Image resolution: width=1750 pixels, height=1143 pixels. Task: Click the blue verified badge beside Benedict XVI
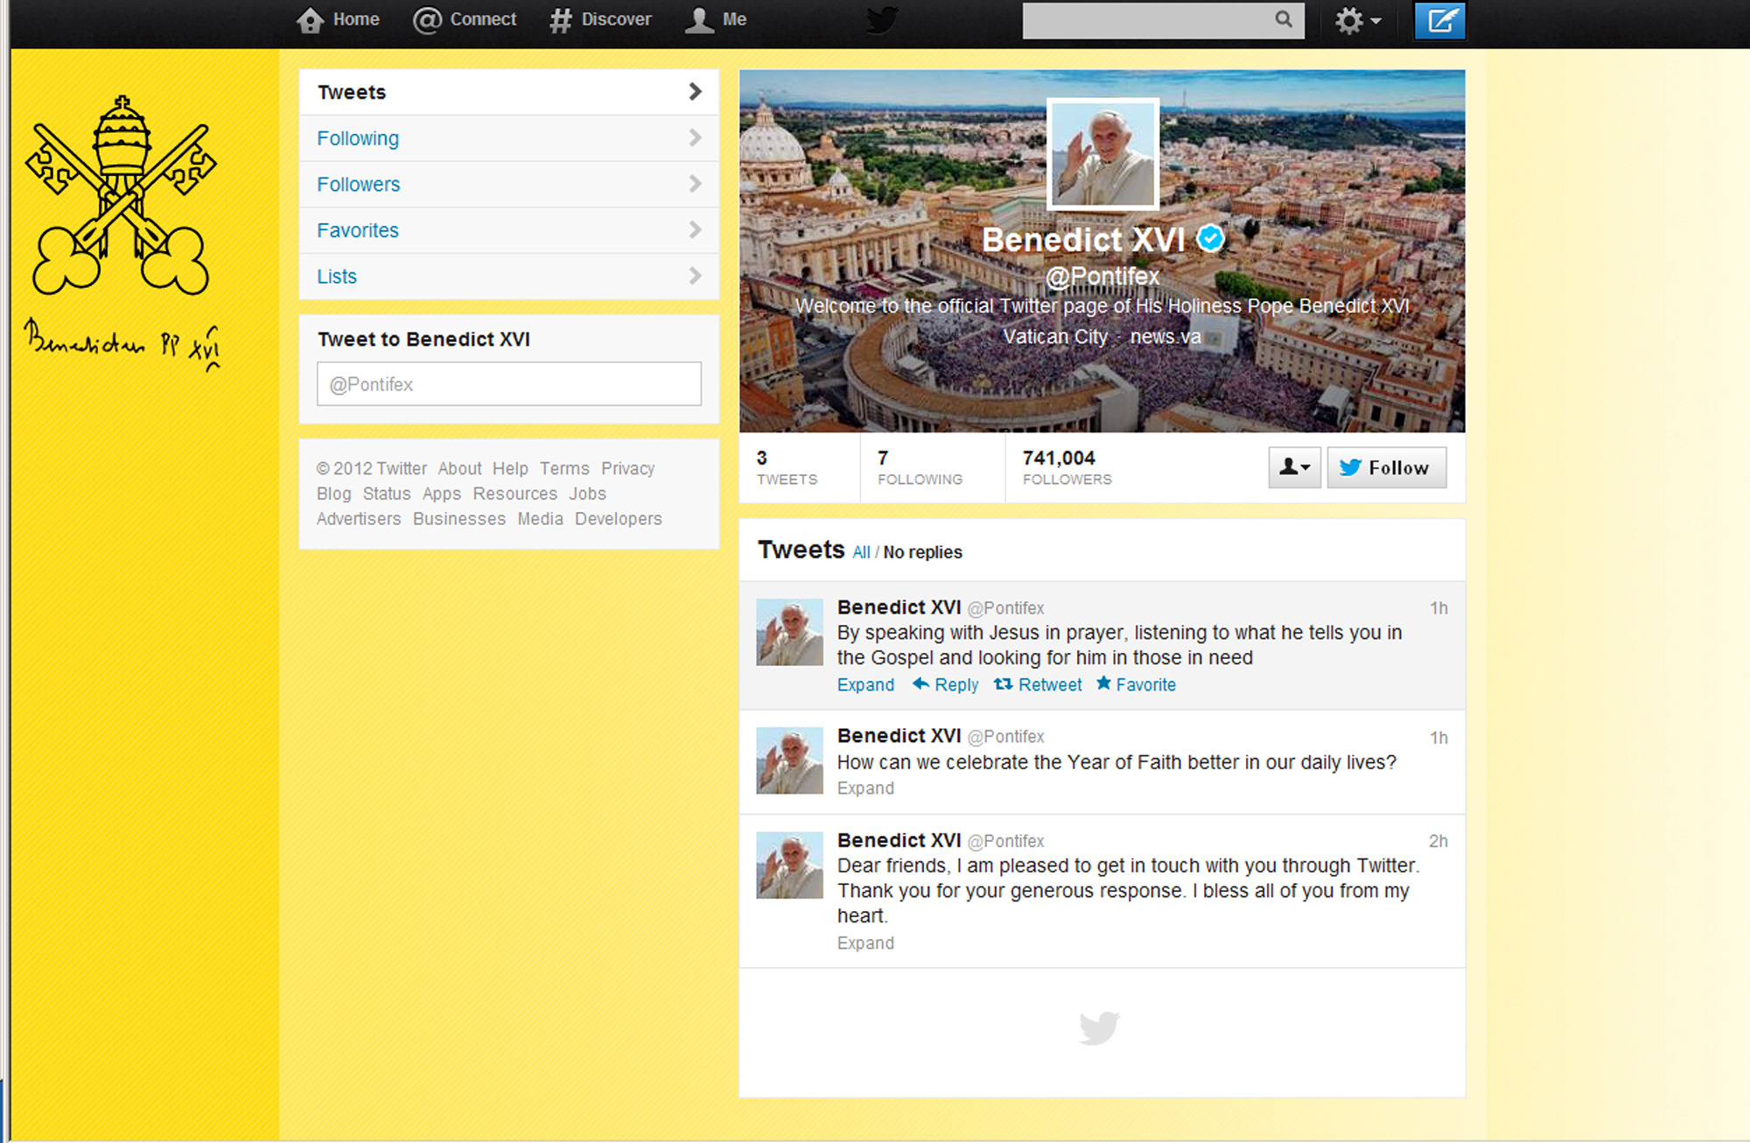(x=1210, y=238)
